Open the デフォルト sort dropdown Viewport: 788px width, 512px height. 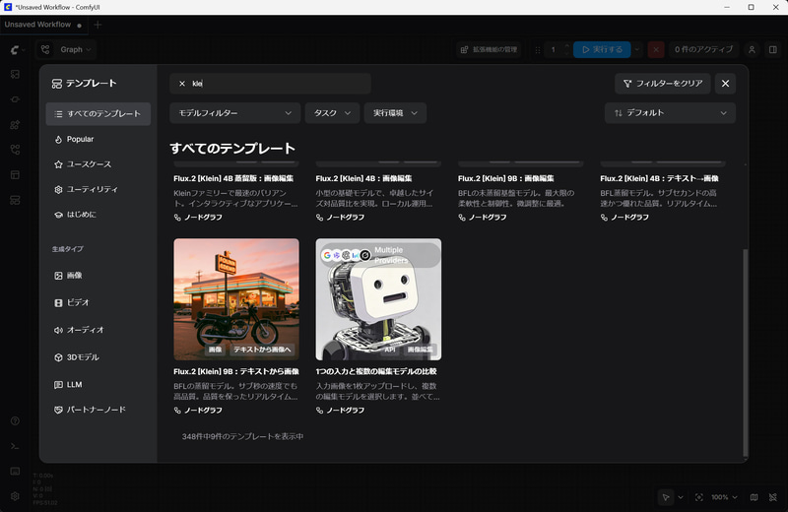click(670, 113)
